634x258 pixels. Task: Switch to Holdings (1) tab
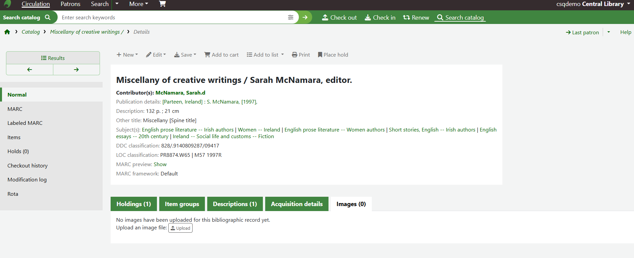point(134,204)
